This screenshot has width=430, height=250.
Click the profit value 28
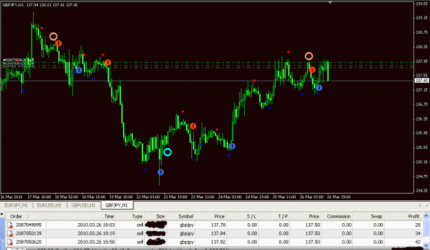click(418, 225)
